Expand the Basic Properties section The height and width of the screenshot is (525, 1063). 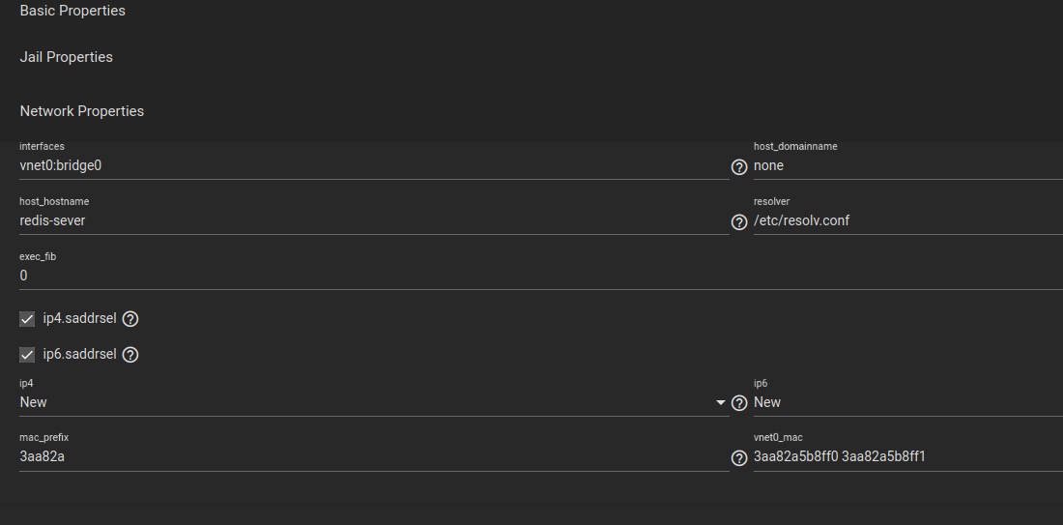72,11
